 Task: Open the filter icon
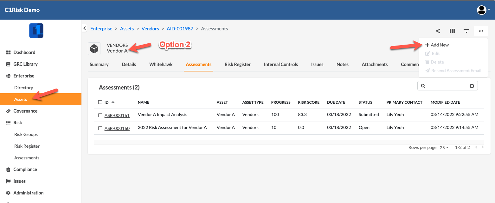pyautogui.click(x=466, y=31)
